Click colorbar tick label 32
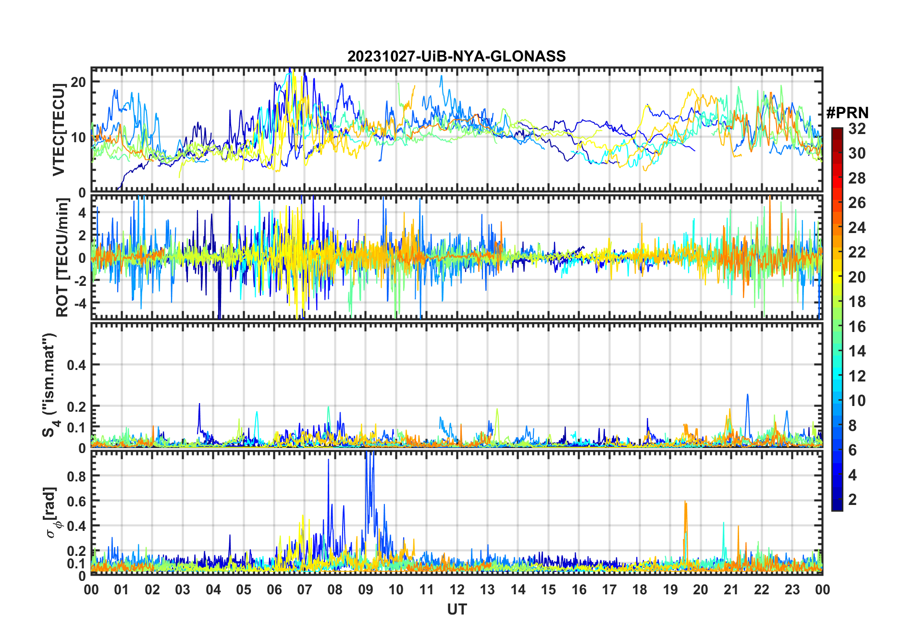914x639 pixels. (857, 129)
